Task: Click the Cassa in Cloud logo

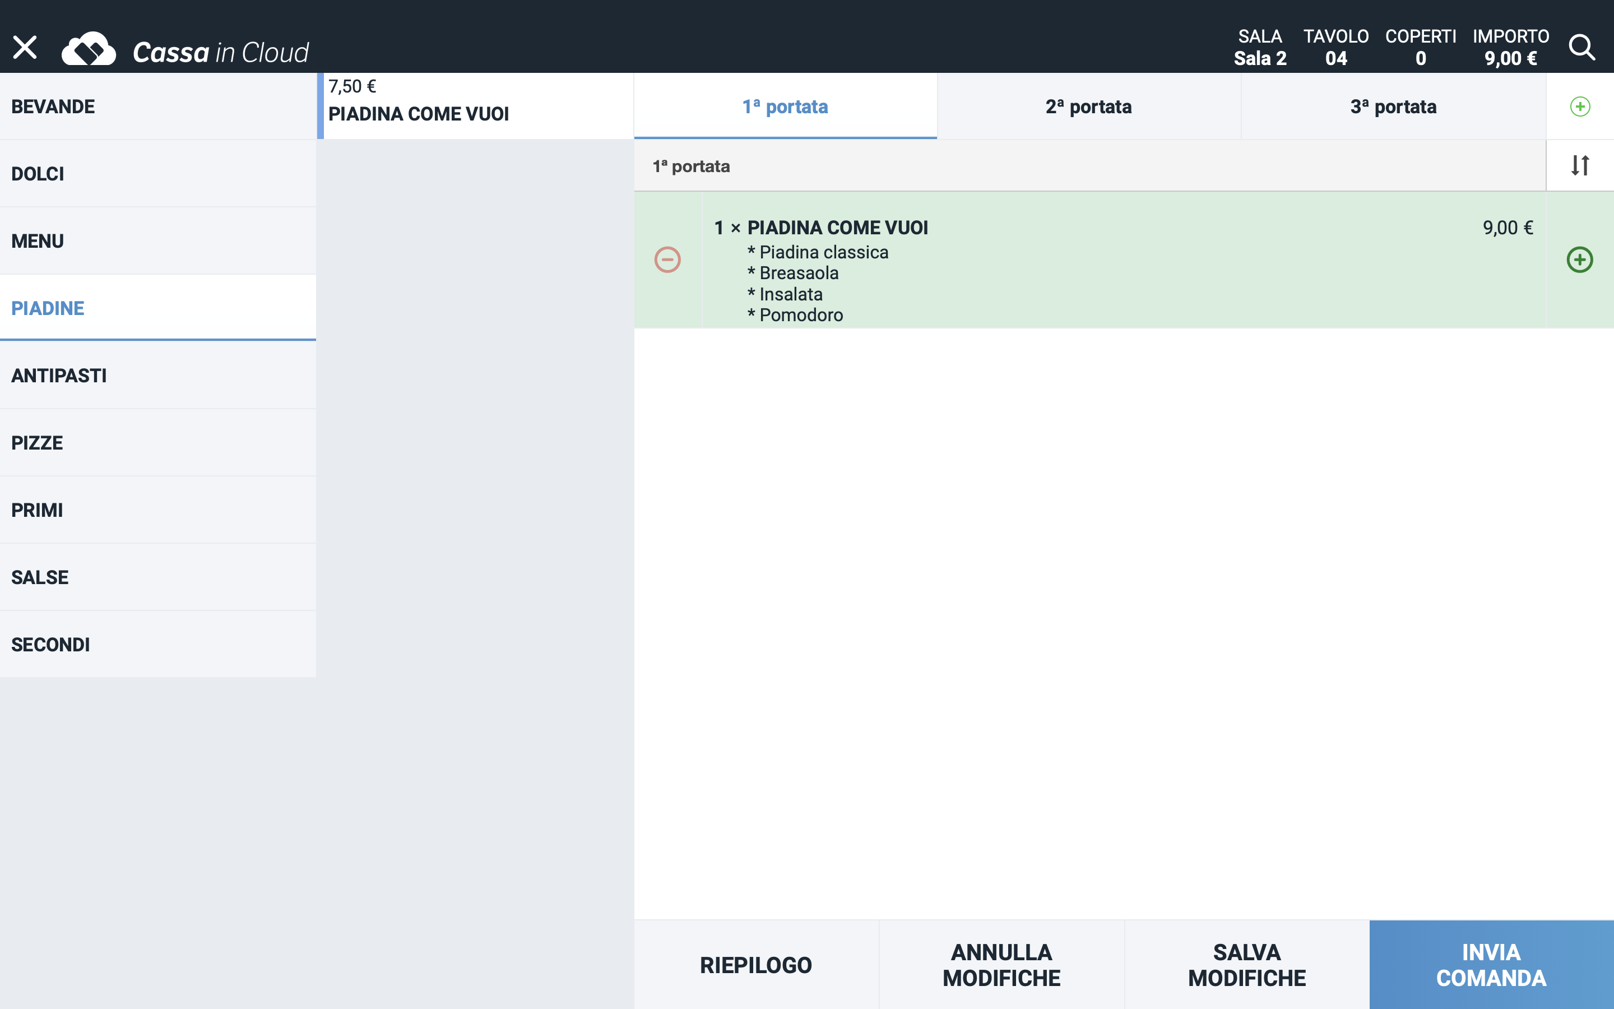Action: click(x=185, y=50)
